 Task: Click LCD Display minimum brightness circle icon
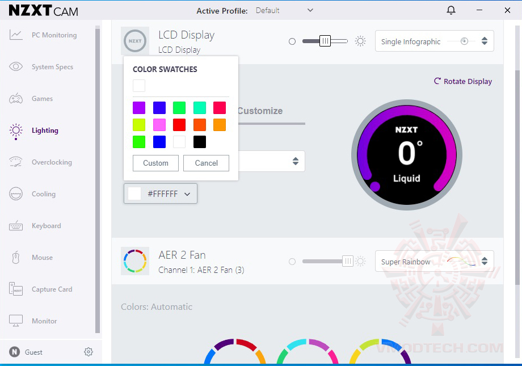[292, 41]
